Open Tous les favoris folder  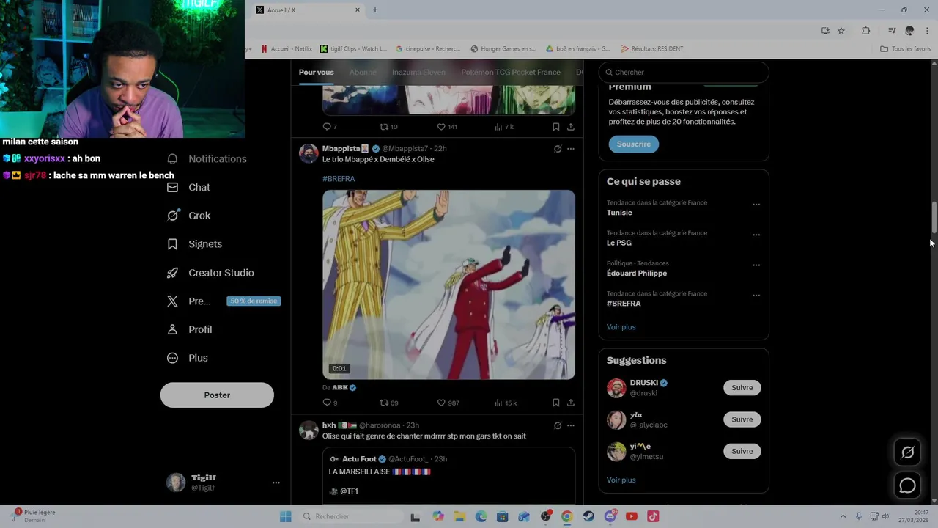(x=906, y=49)
